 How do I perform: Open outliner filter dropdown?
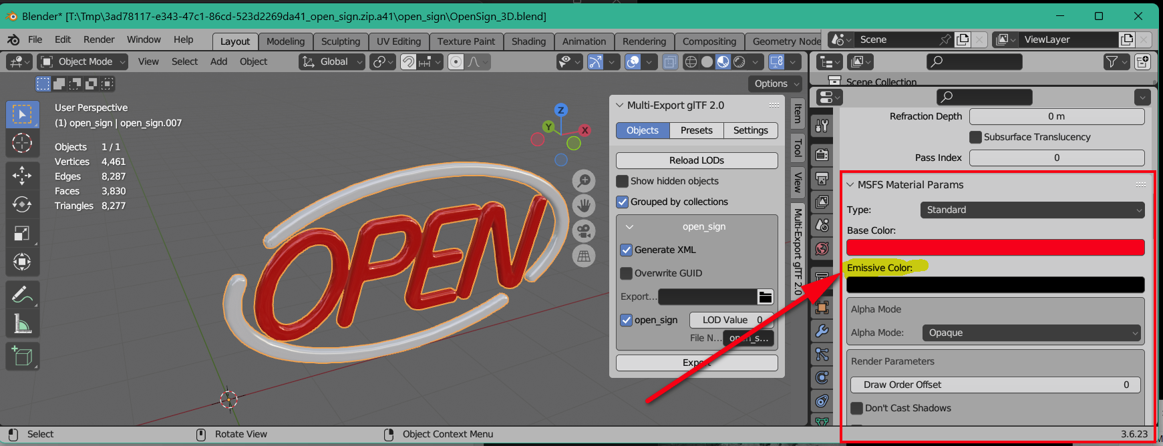tap(1116, 61)
